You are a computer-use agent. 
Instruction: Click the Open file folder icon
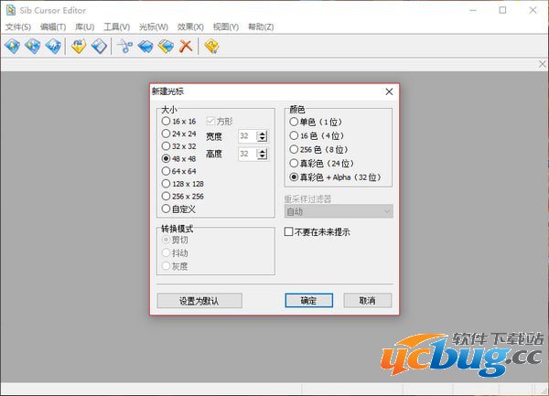(79, 46)
